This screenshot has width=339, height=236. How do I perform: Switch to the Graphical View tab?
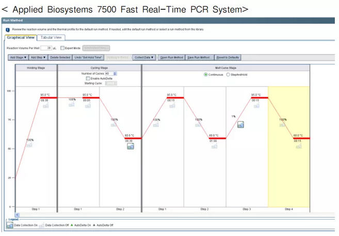21,38
